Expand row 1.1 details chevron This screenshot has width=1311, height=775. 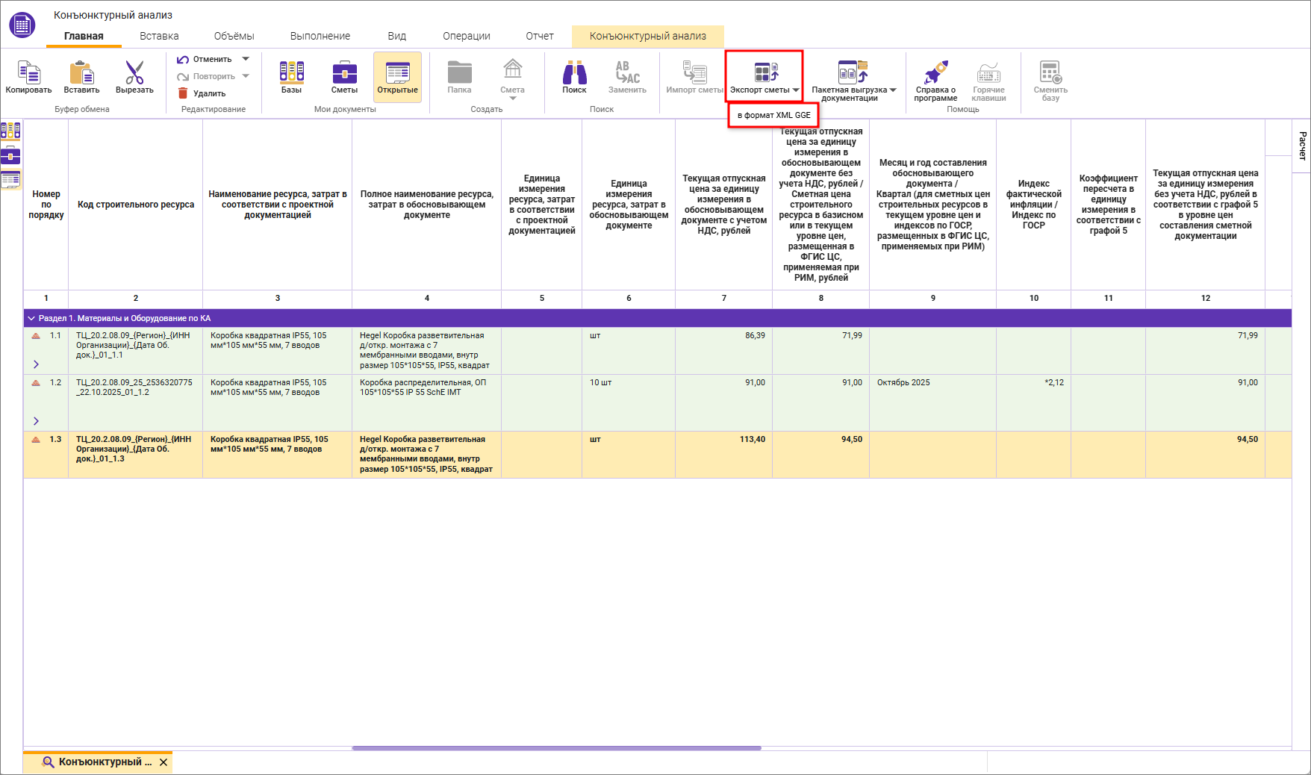pyautogui.click(x=36, y=364)
